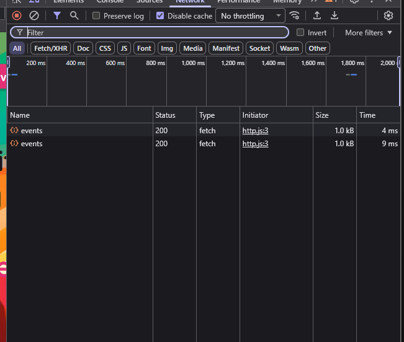Export HAR file download icon

(x=334, y=15)
